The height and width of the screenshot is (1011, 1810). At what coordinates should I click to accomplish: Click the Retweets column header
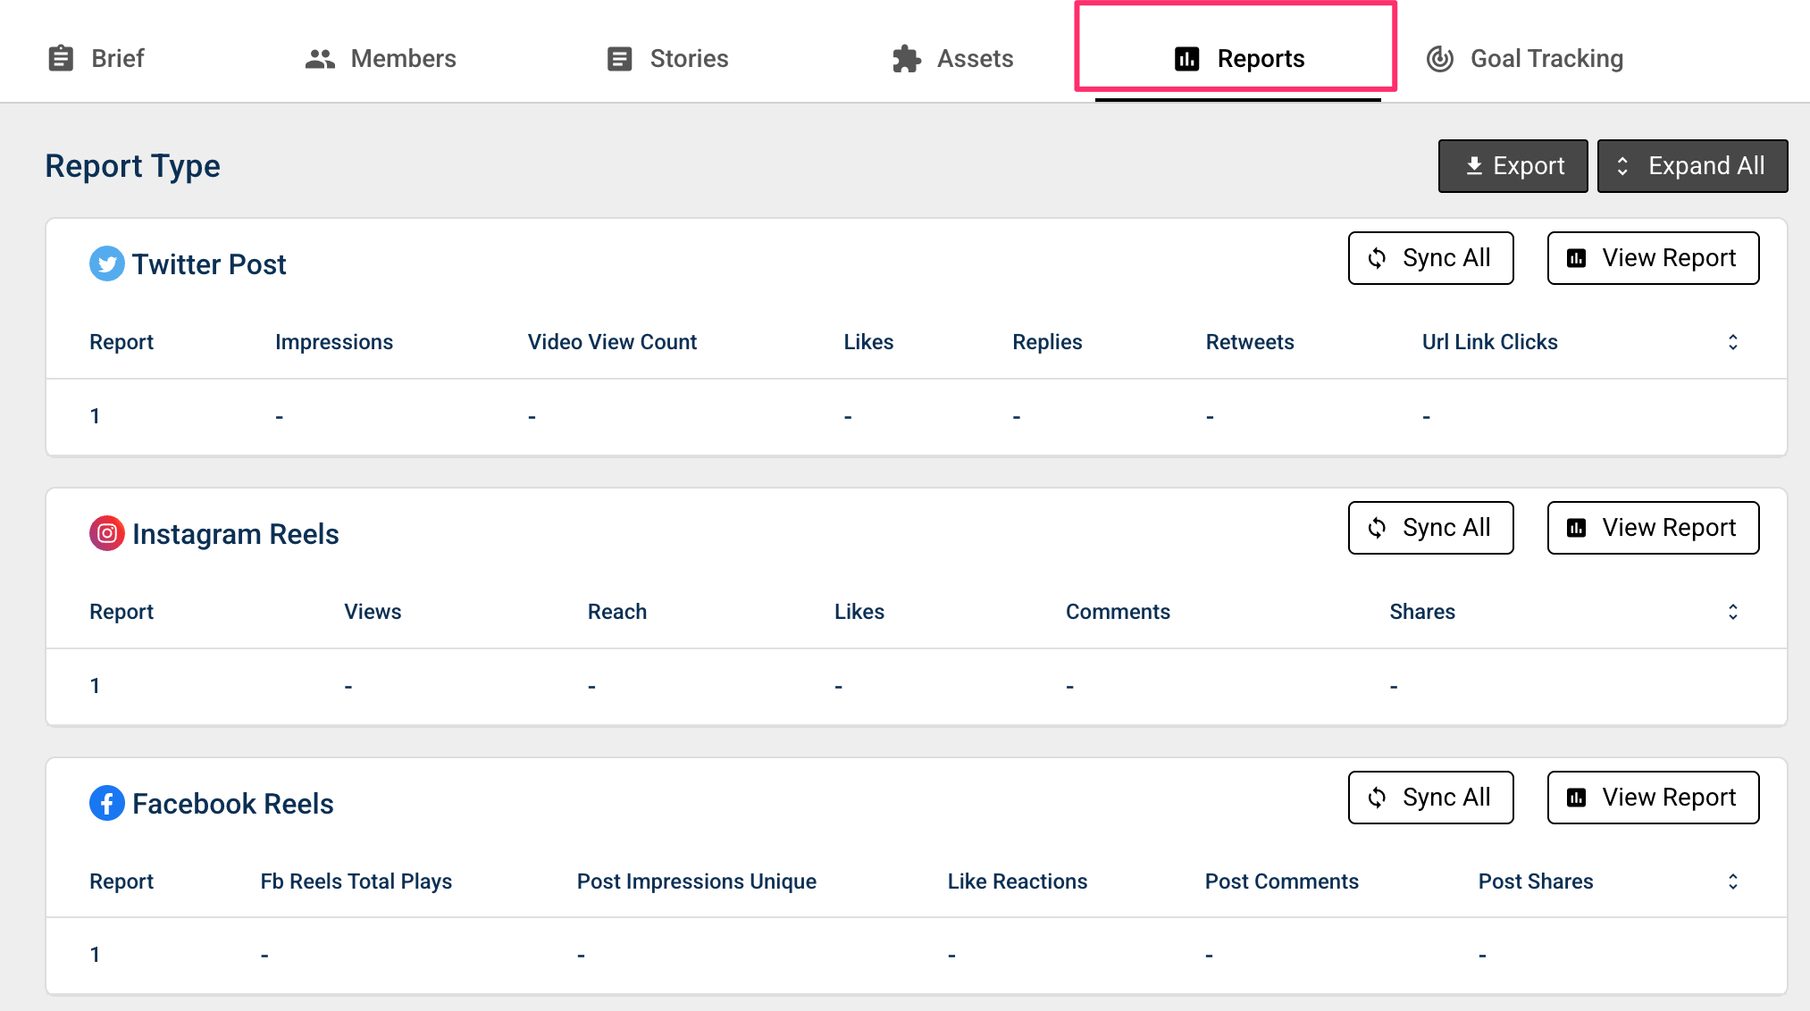point(1250,342)
